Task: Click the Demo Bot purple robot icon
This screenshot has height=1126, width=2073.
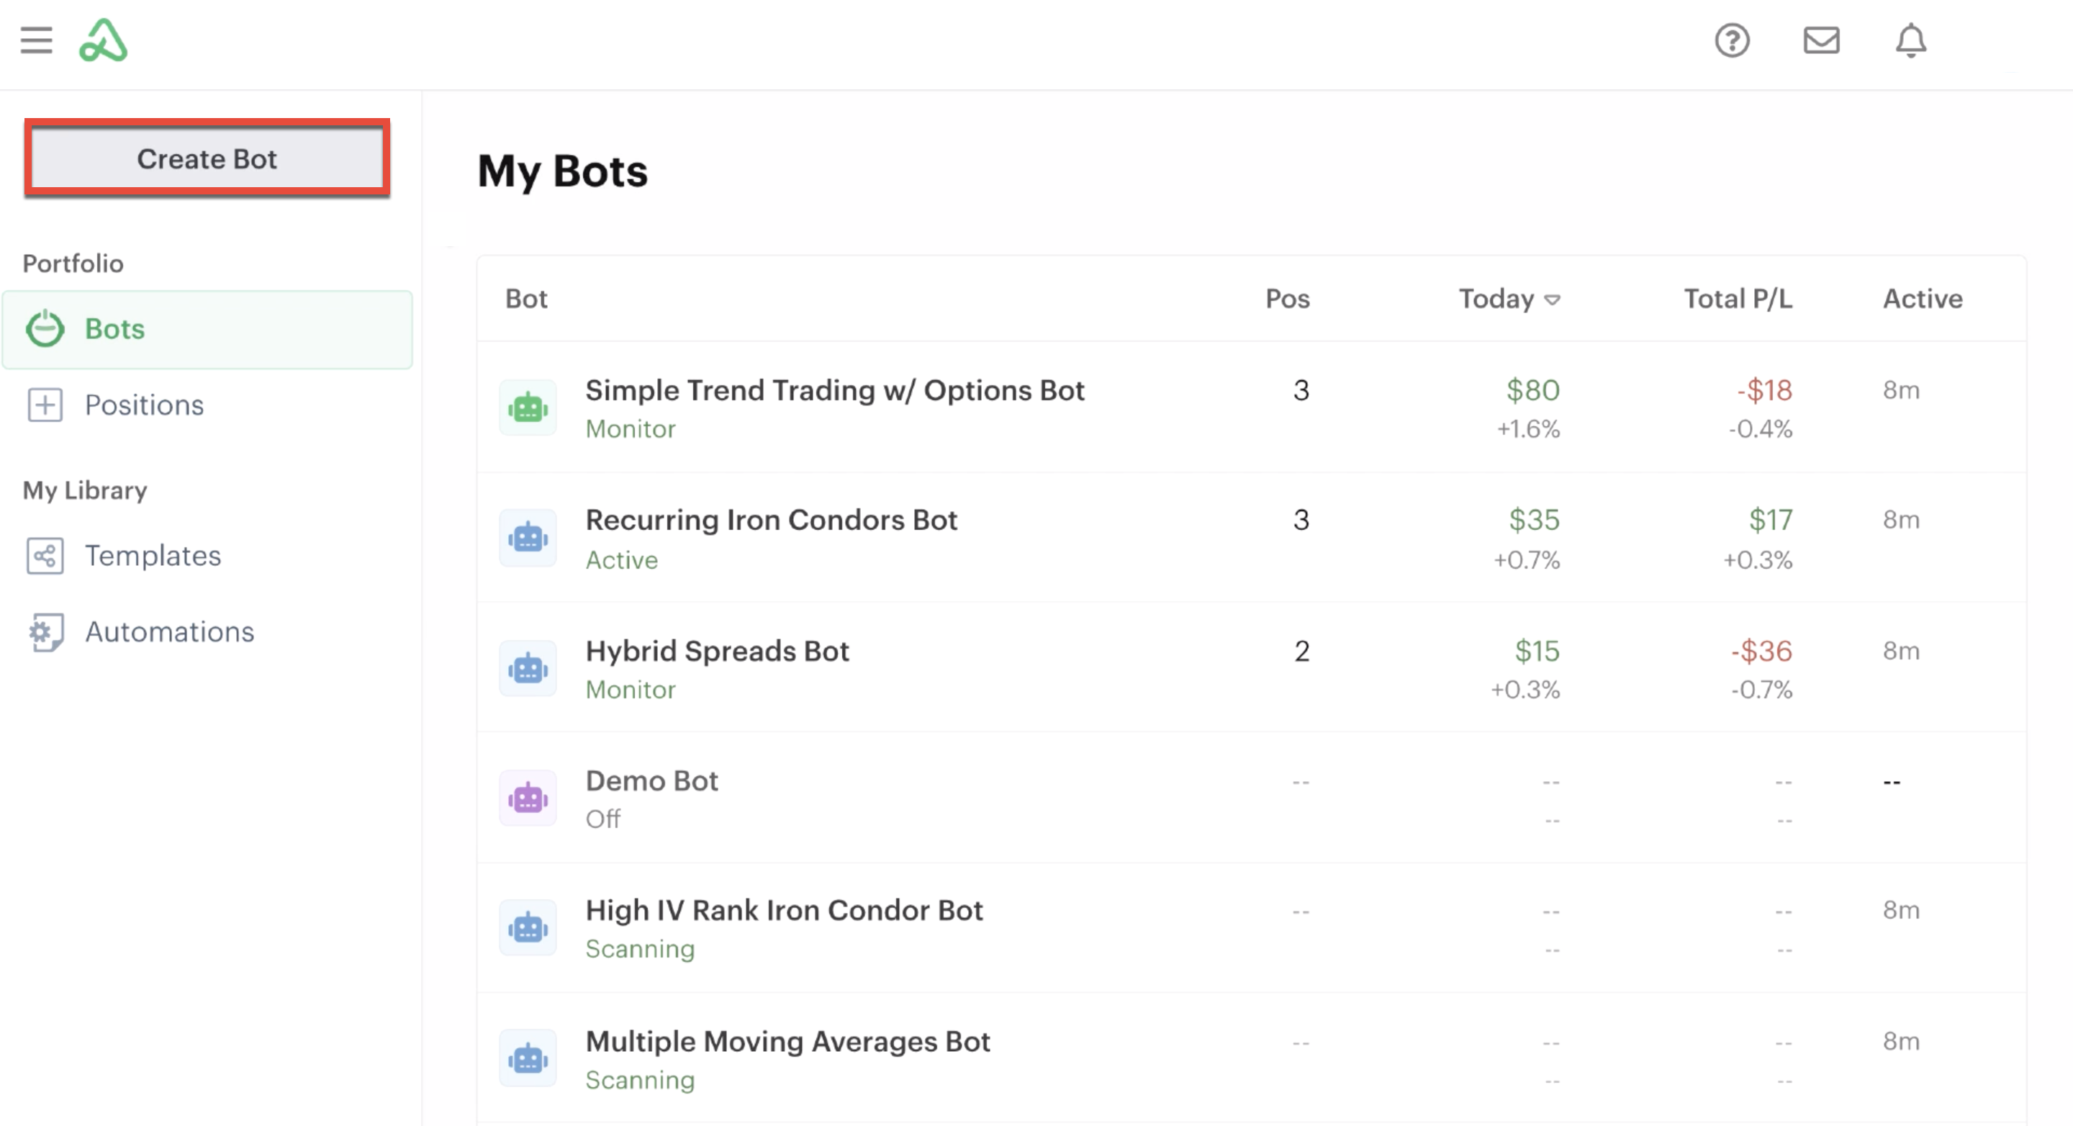Action: pyautogui.click(x=528, y=797)
